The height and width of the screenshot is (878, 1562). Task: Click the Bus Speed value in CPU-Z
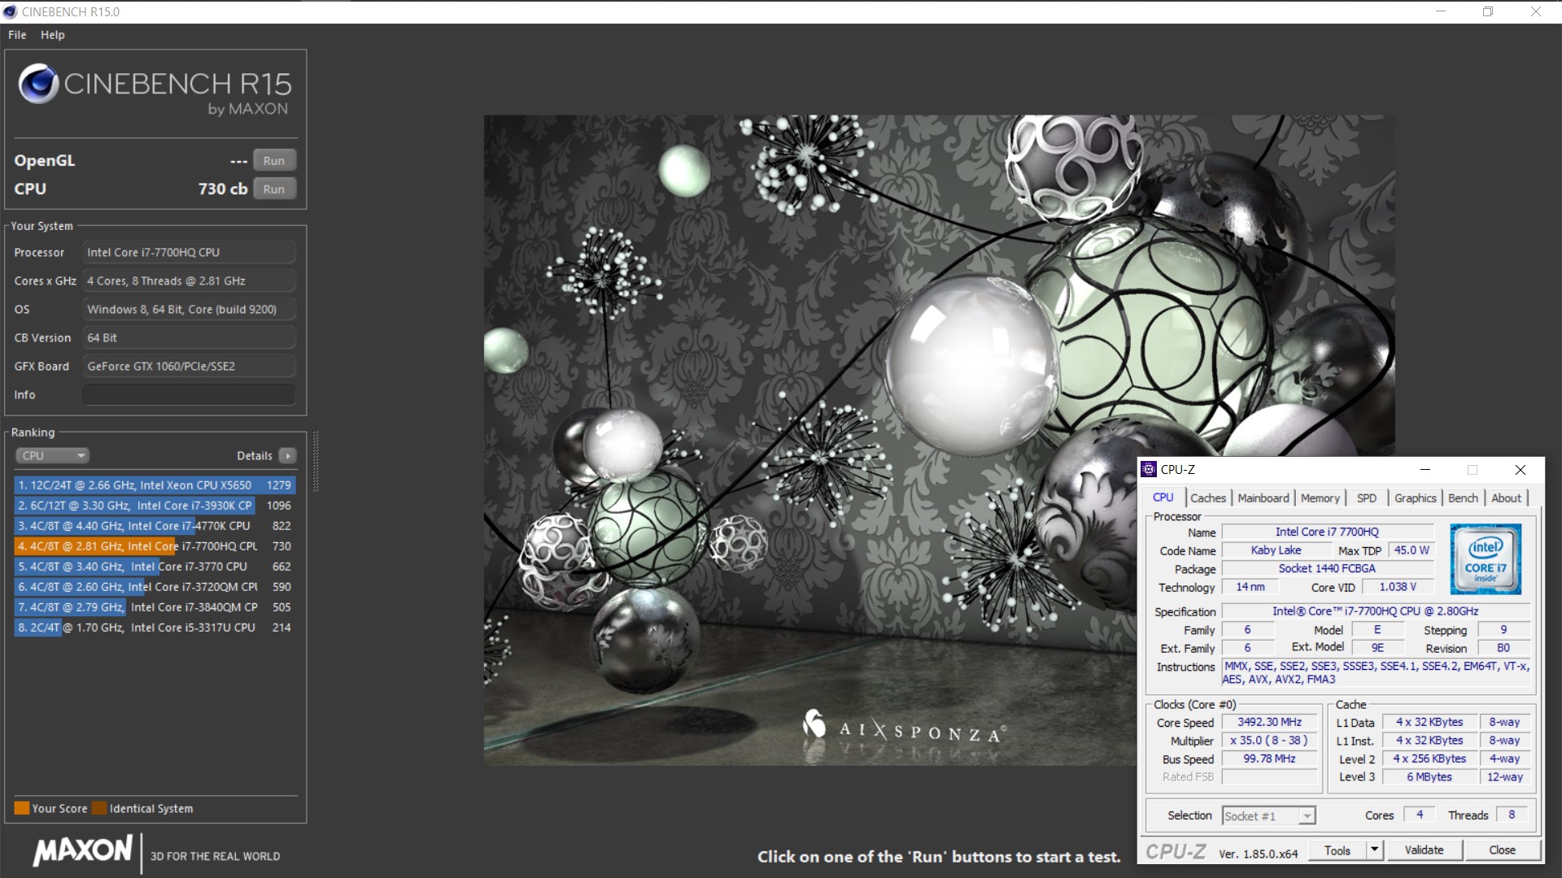(1269, 758)
